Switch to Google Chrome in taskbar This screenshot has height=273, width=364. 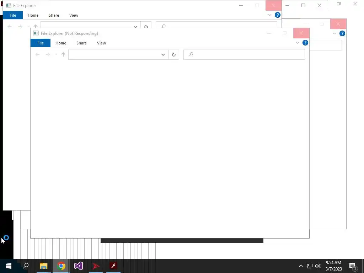point(61,266)
